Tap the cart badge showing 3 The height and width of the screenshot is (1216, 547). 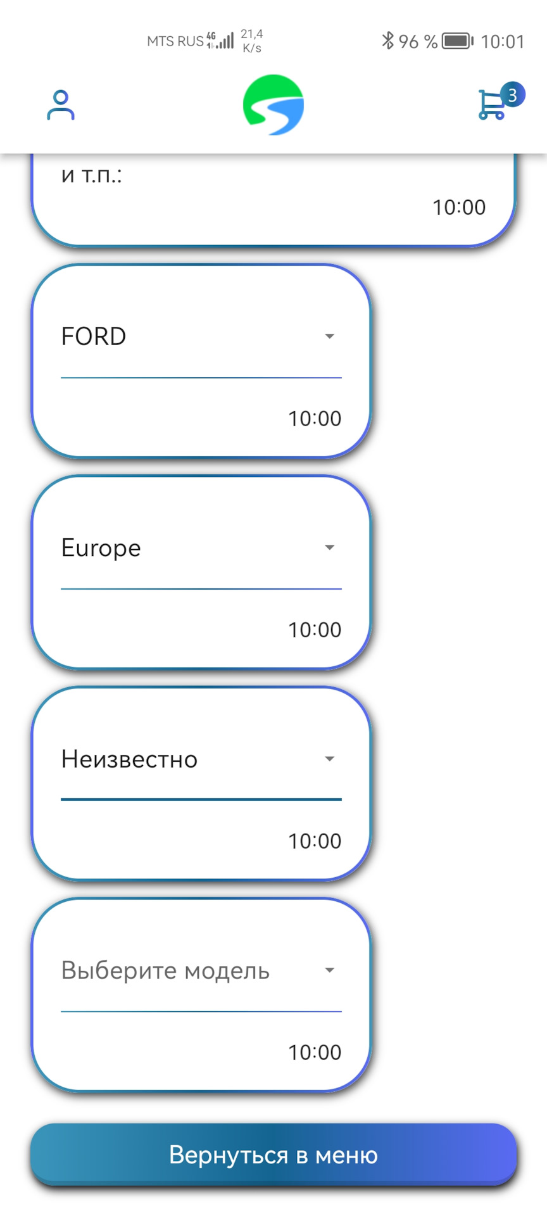(x=513, y=95)
